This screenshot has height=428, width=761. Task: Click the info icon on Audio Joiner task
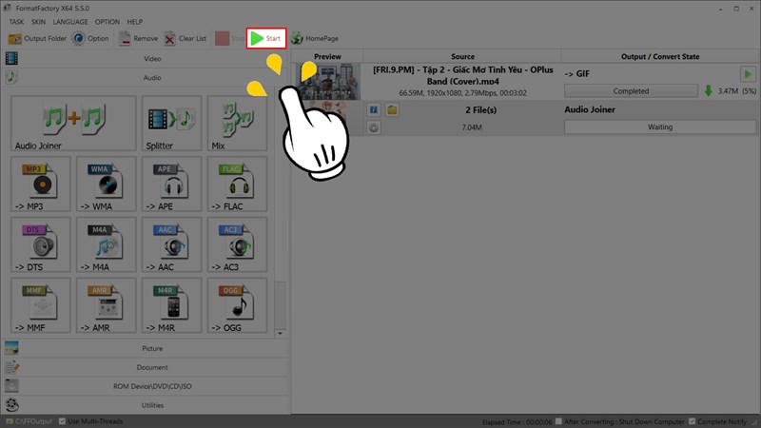(x=373, y=109)
